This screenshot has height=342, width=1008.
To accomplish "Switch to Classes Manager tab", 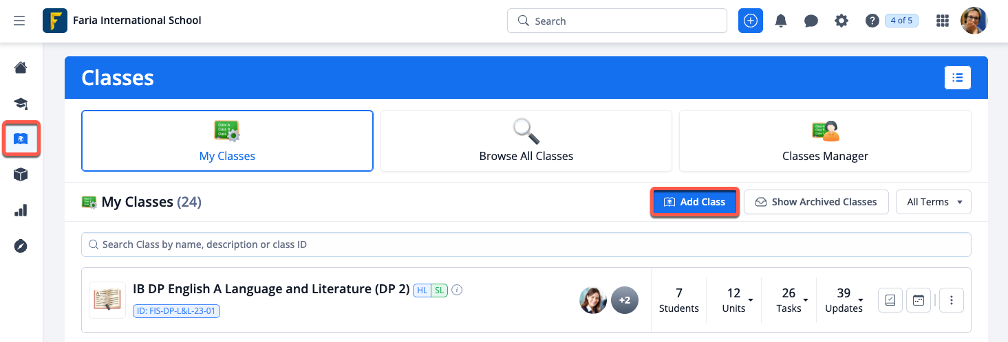I will click(825, 141).
